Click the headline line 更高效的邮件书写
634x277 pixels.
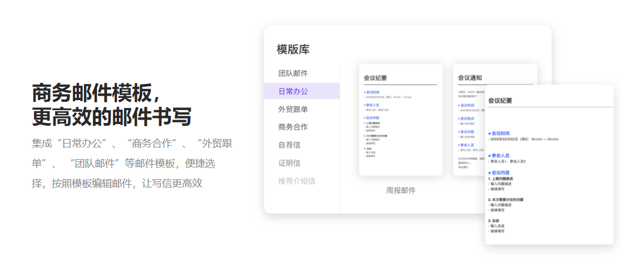[111, 117]
